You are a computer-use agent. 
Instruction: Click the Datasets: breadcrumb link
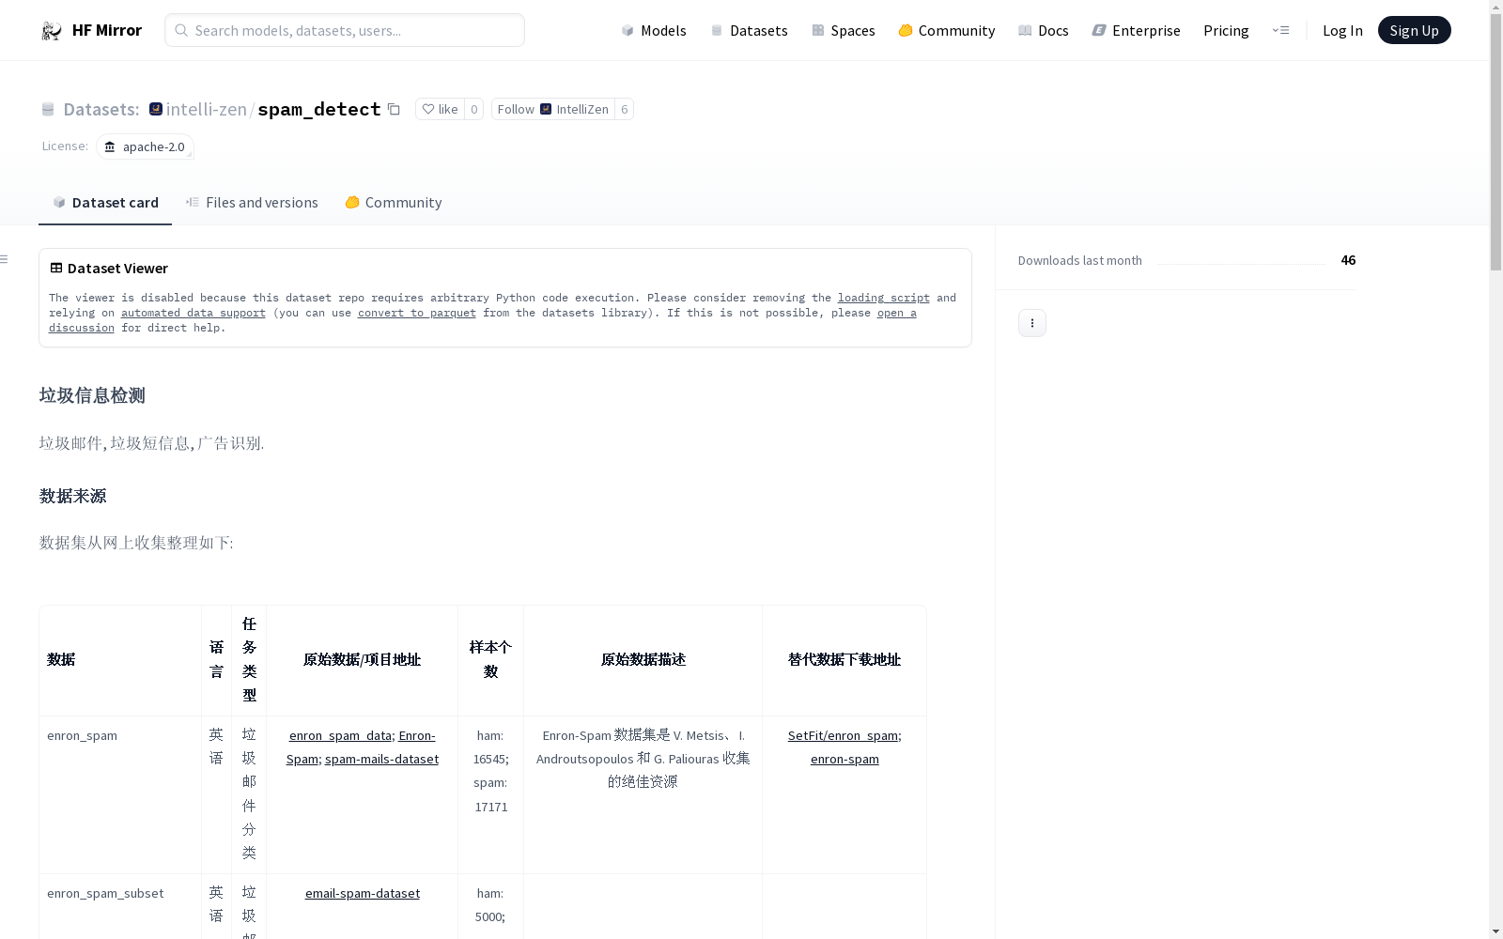coord(101,109)
